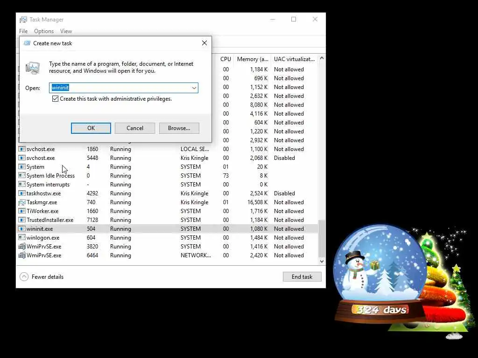Click the Browse... button

point(179,128)
